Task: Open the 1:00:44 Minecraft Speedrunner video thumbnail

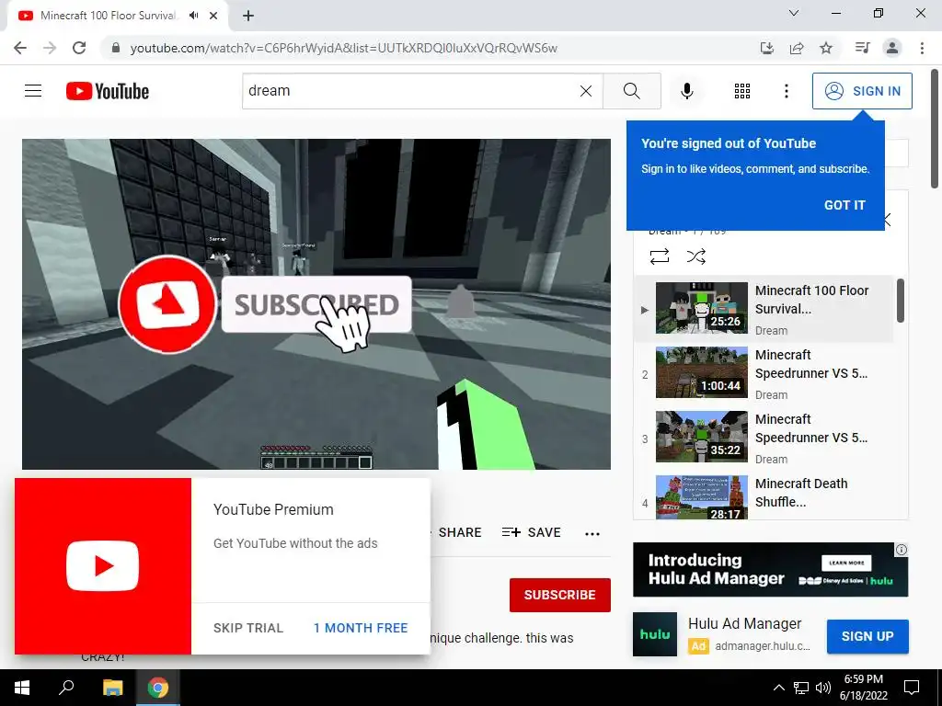Action: pyautogui.click(x=702, y=372)
